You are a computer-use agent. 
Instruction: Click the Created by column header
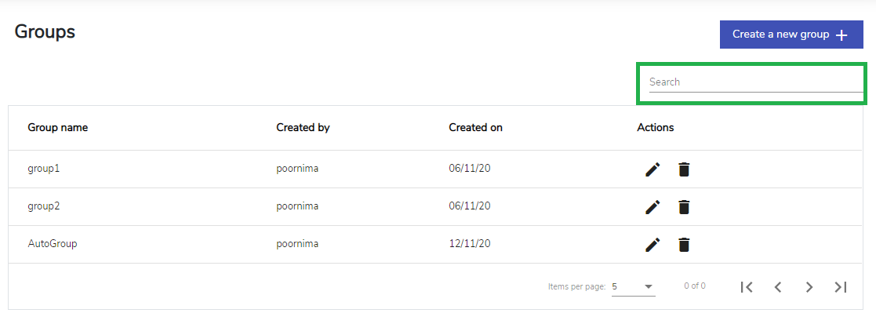[x=303, y=127]
